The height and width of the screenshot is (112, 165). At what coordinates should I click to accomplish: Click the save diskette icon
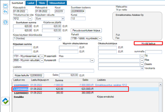click(x=5, y=6)
